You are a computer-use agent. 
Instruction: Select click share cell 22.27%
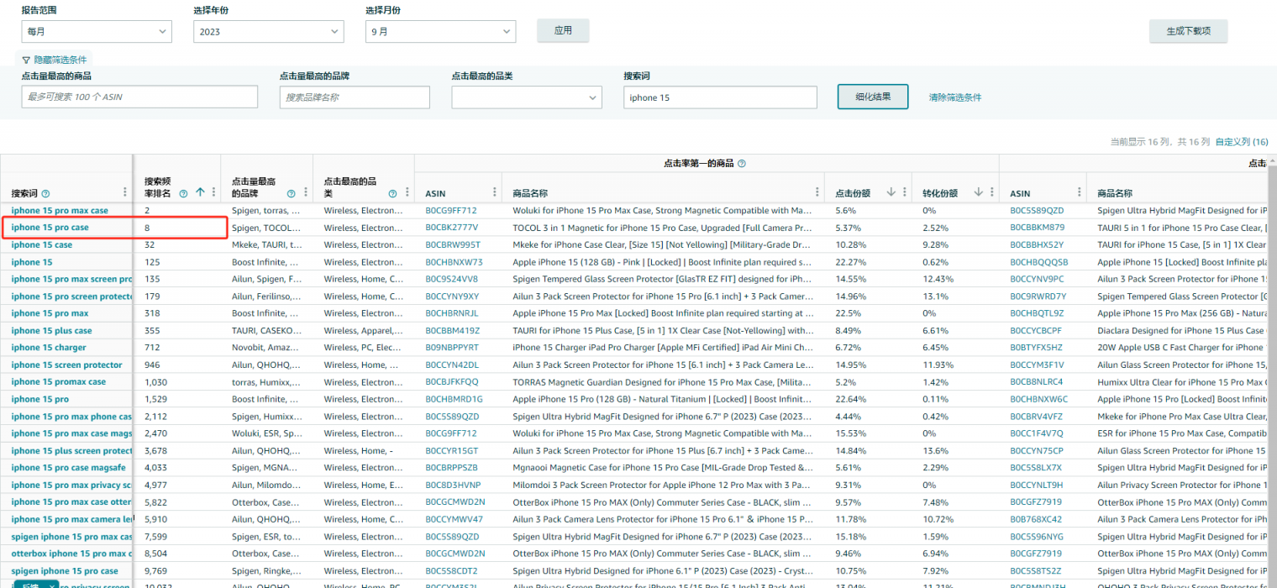850,262
